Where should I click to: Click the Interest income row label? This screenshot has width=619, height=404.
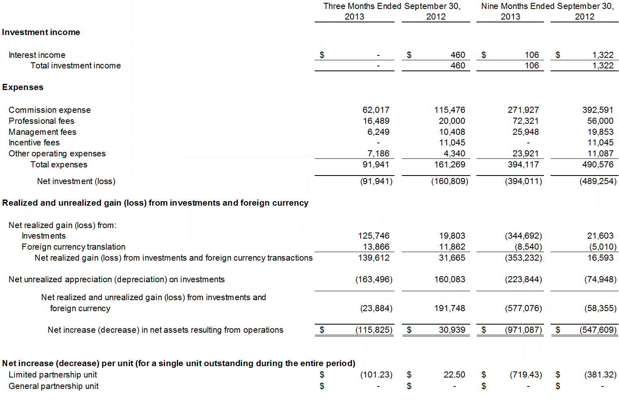(37, 55)
